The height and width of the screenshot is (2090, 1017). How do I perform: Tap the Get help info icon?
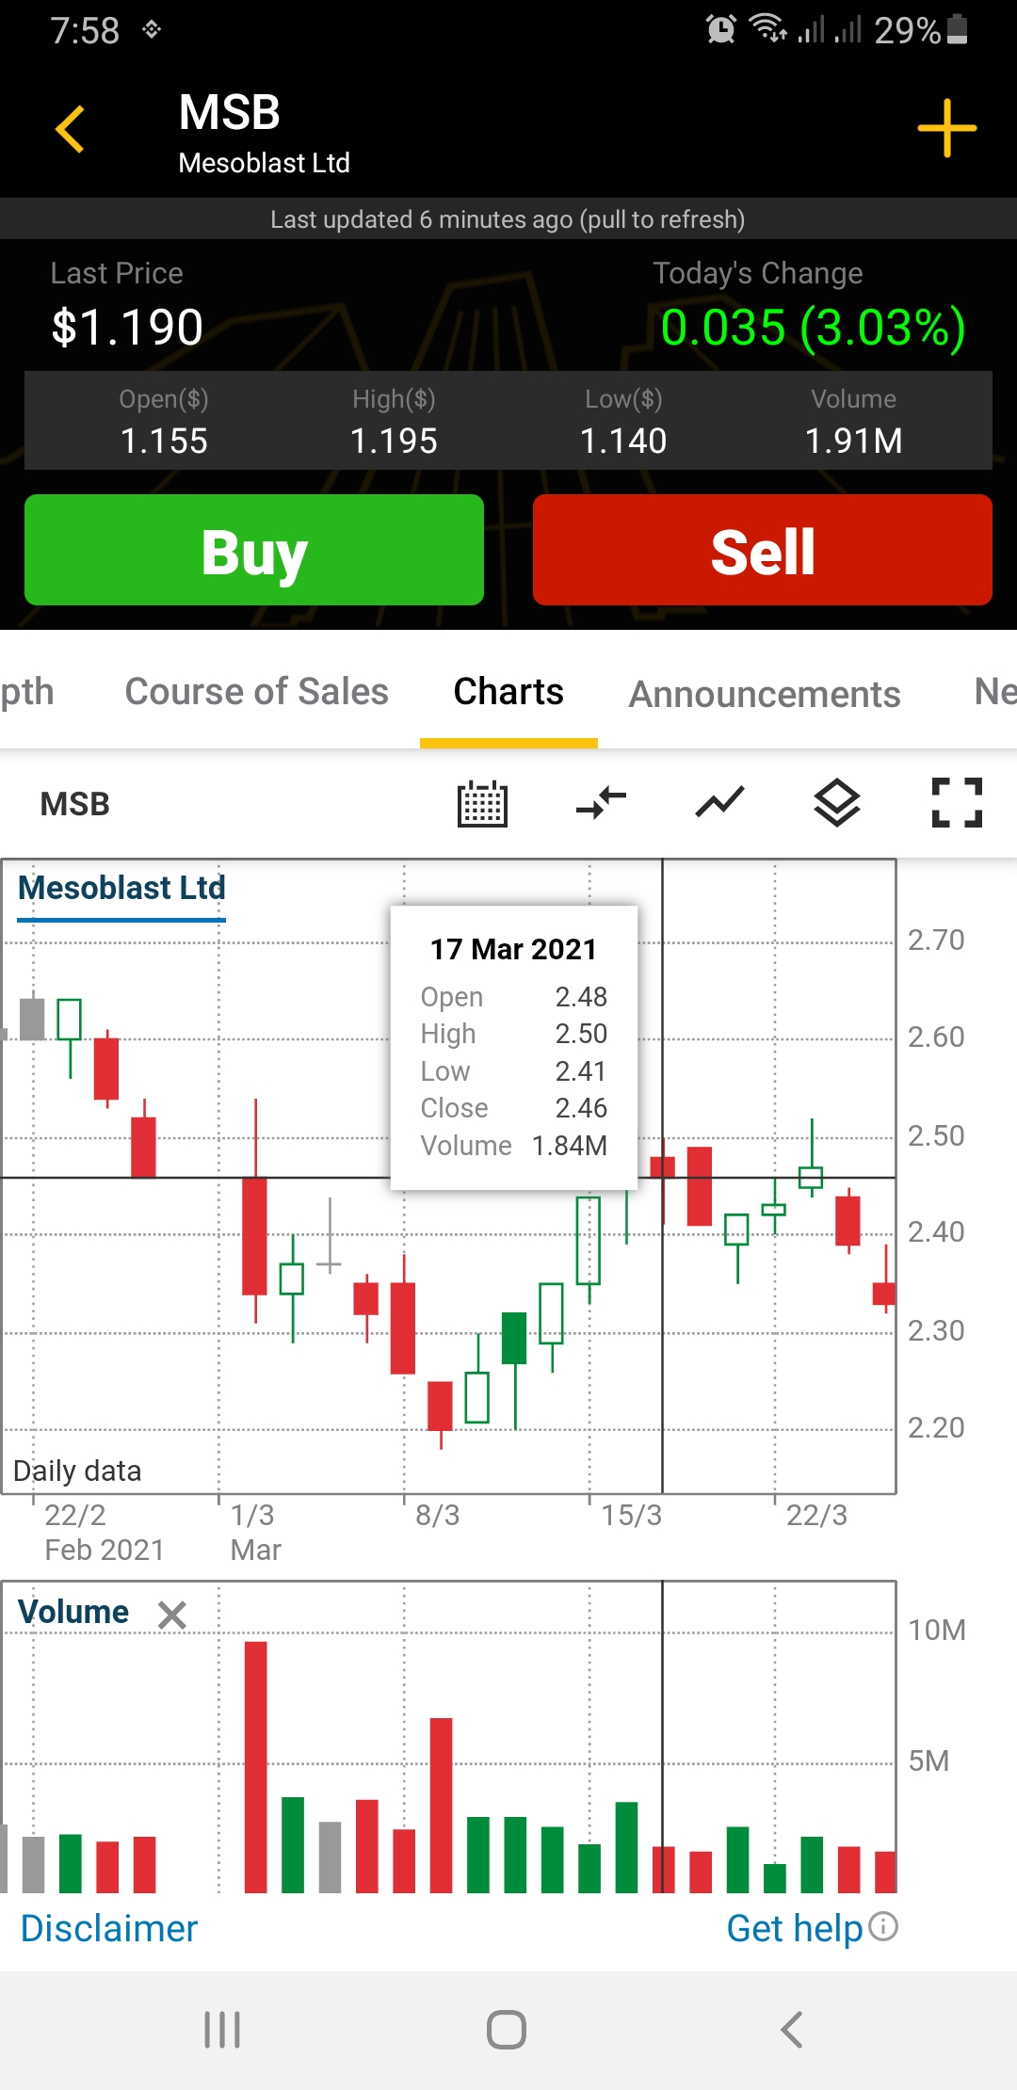click(883, 1926)
